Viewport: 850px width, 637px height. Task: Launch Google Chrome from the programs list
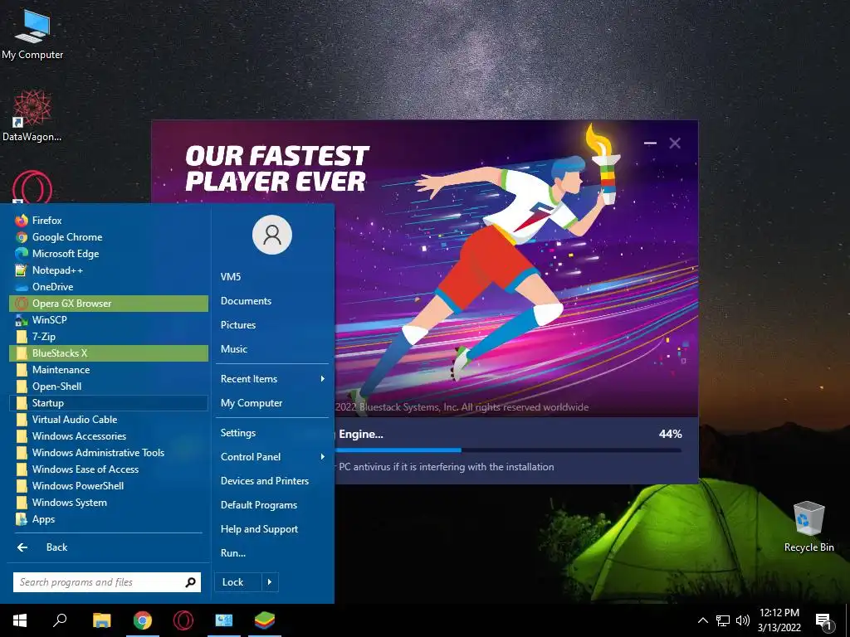click(x=109, y=237)
